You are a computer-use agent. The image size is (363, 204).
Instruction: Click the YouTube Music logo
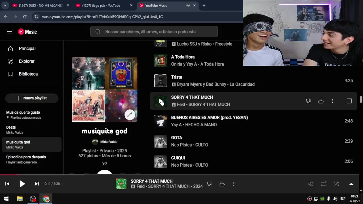tap(28, 32)
